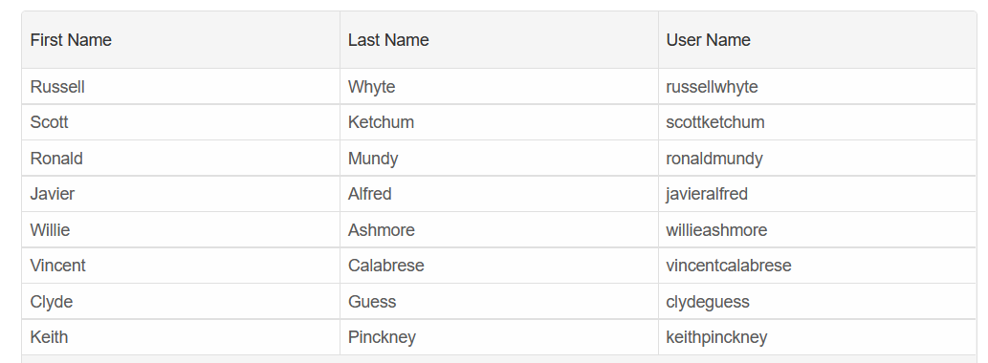This screenshot has width=988, height=363.
Task: Select the Alfred last name cell
Action: [499, 194]
